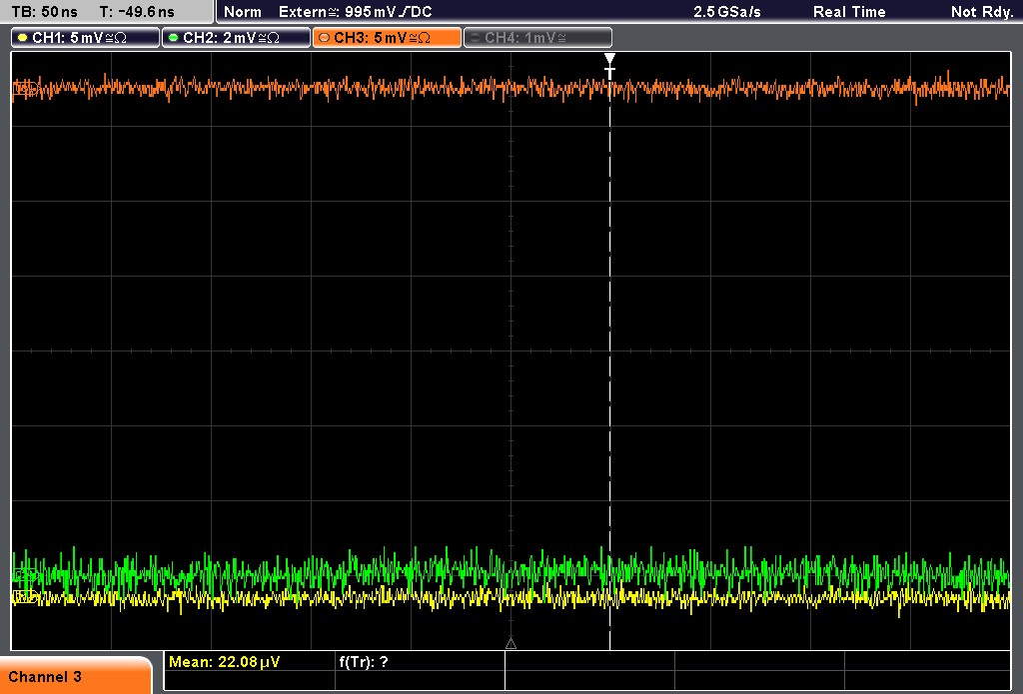Click the T: -49.6 ns trigger time readout
Image resolution: width=1023 pixels, height=694 pixels.
pyautogui.click(x=137, y=12)
